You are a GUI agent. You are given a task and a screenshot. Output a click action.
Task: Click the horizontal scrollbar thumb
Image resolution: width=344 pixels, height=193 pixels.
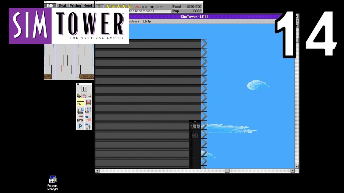coord(227,171)
